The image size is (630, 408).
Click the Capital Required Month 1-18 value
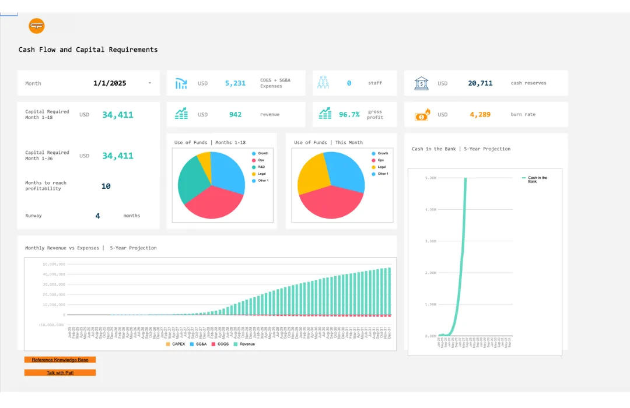click(118, 115)
